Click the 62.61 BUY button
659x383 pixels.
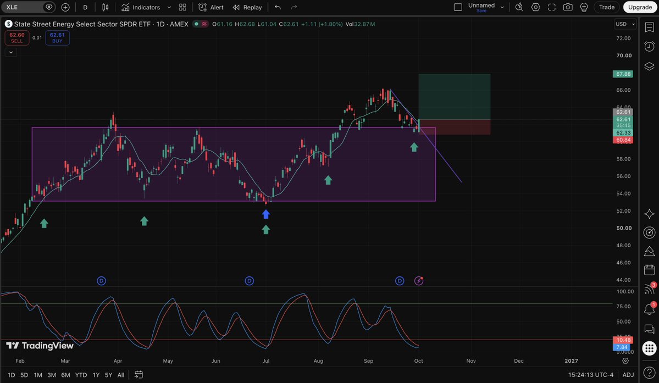click(57, 38)
